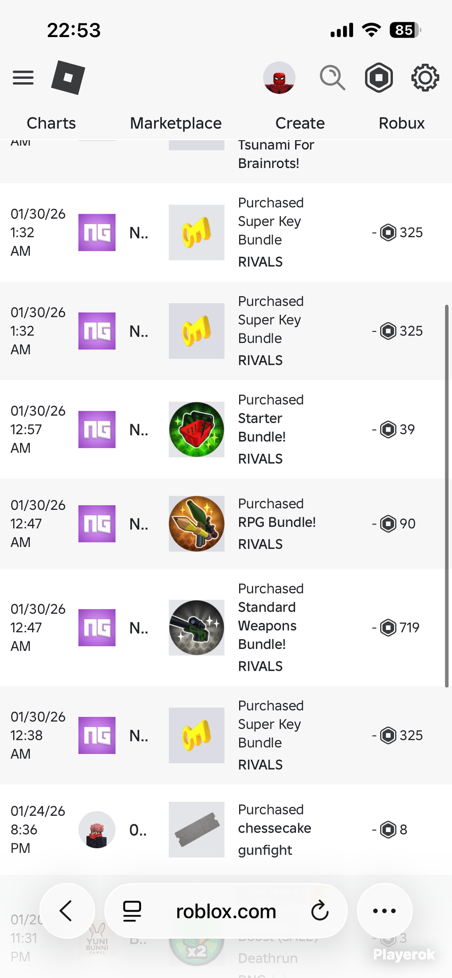Select the Robux tab
The height and width of the screenshot is (978, 452).
[x=401, y=123]
